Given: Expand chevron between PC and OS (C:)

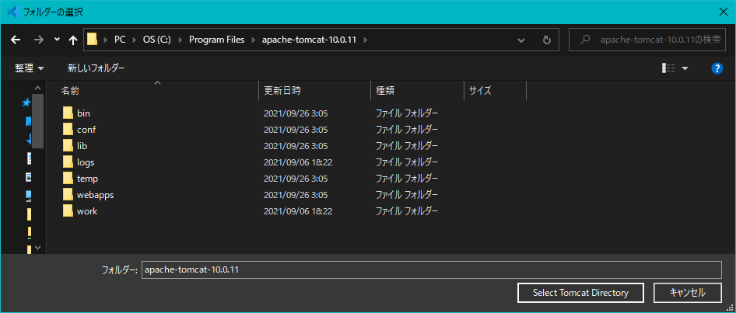Looking at the screenshot, I should click(135, 40).
